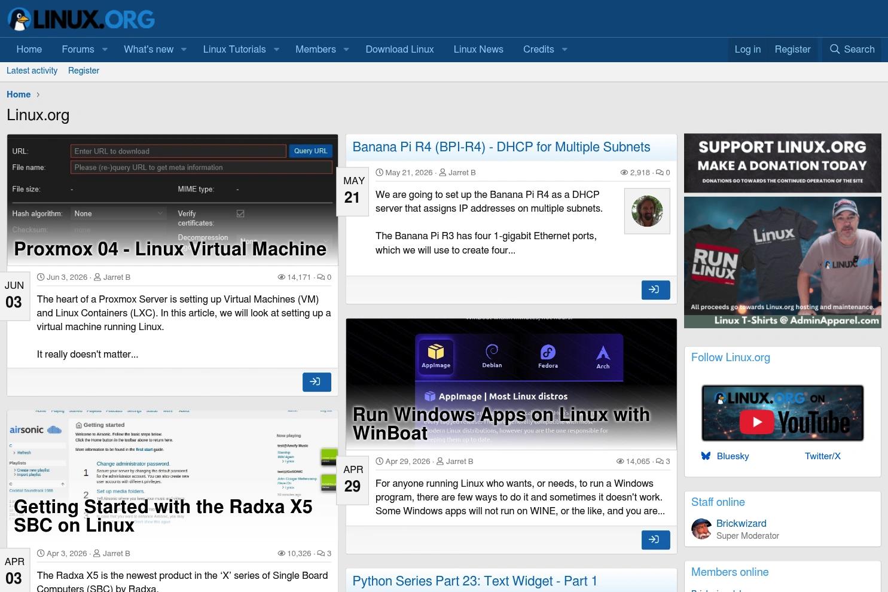Click the Credits nav item
Screen dimensions: 888x592
539,50
